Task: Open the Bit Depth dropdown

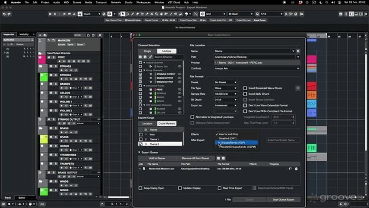Action: tap(225, 100)
